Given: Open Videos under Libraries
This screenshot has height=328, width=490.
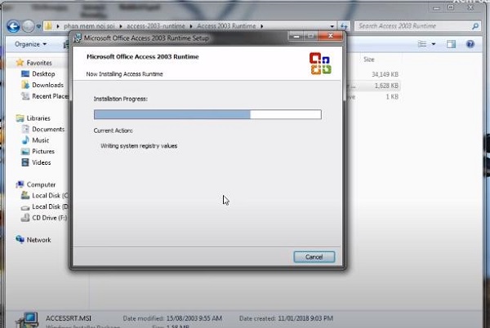Looking at the screenshot, I should (42, 162).
